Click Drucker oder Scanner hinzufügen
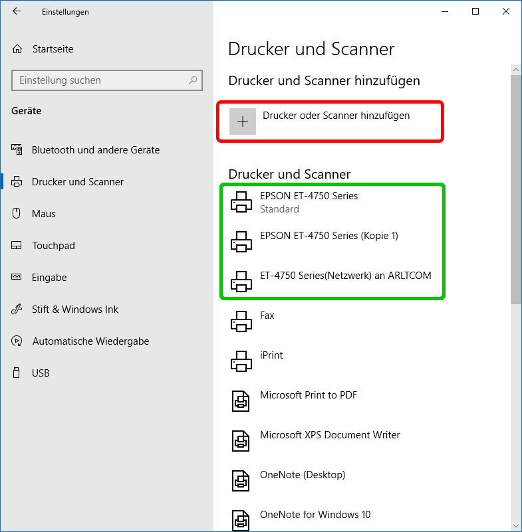This screenshot has height=532, width=522. point(336,116)
